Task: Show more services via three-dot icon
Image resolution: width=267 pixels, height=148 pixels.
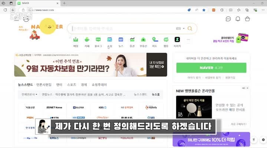Action: pyautogui.click(x=188, y=40)
